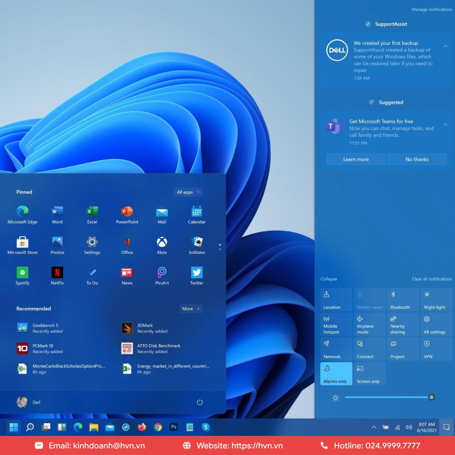Open File Explorer on the taskbar

point(94,427)
